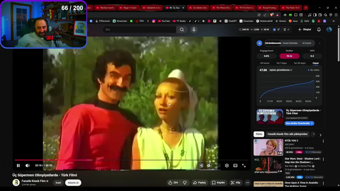This screenshot has width=340, height=191.
Task: Toggle the Bu video chart legend
Action: pyautogui.click(x=314, y=70)
